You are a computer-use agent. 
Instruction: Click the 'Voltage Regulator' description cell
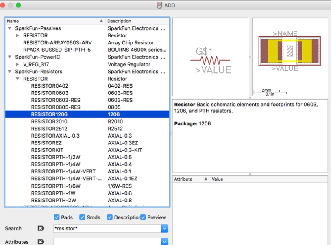129,64
